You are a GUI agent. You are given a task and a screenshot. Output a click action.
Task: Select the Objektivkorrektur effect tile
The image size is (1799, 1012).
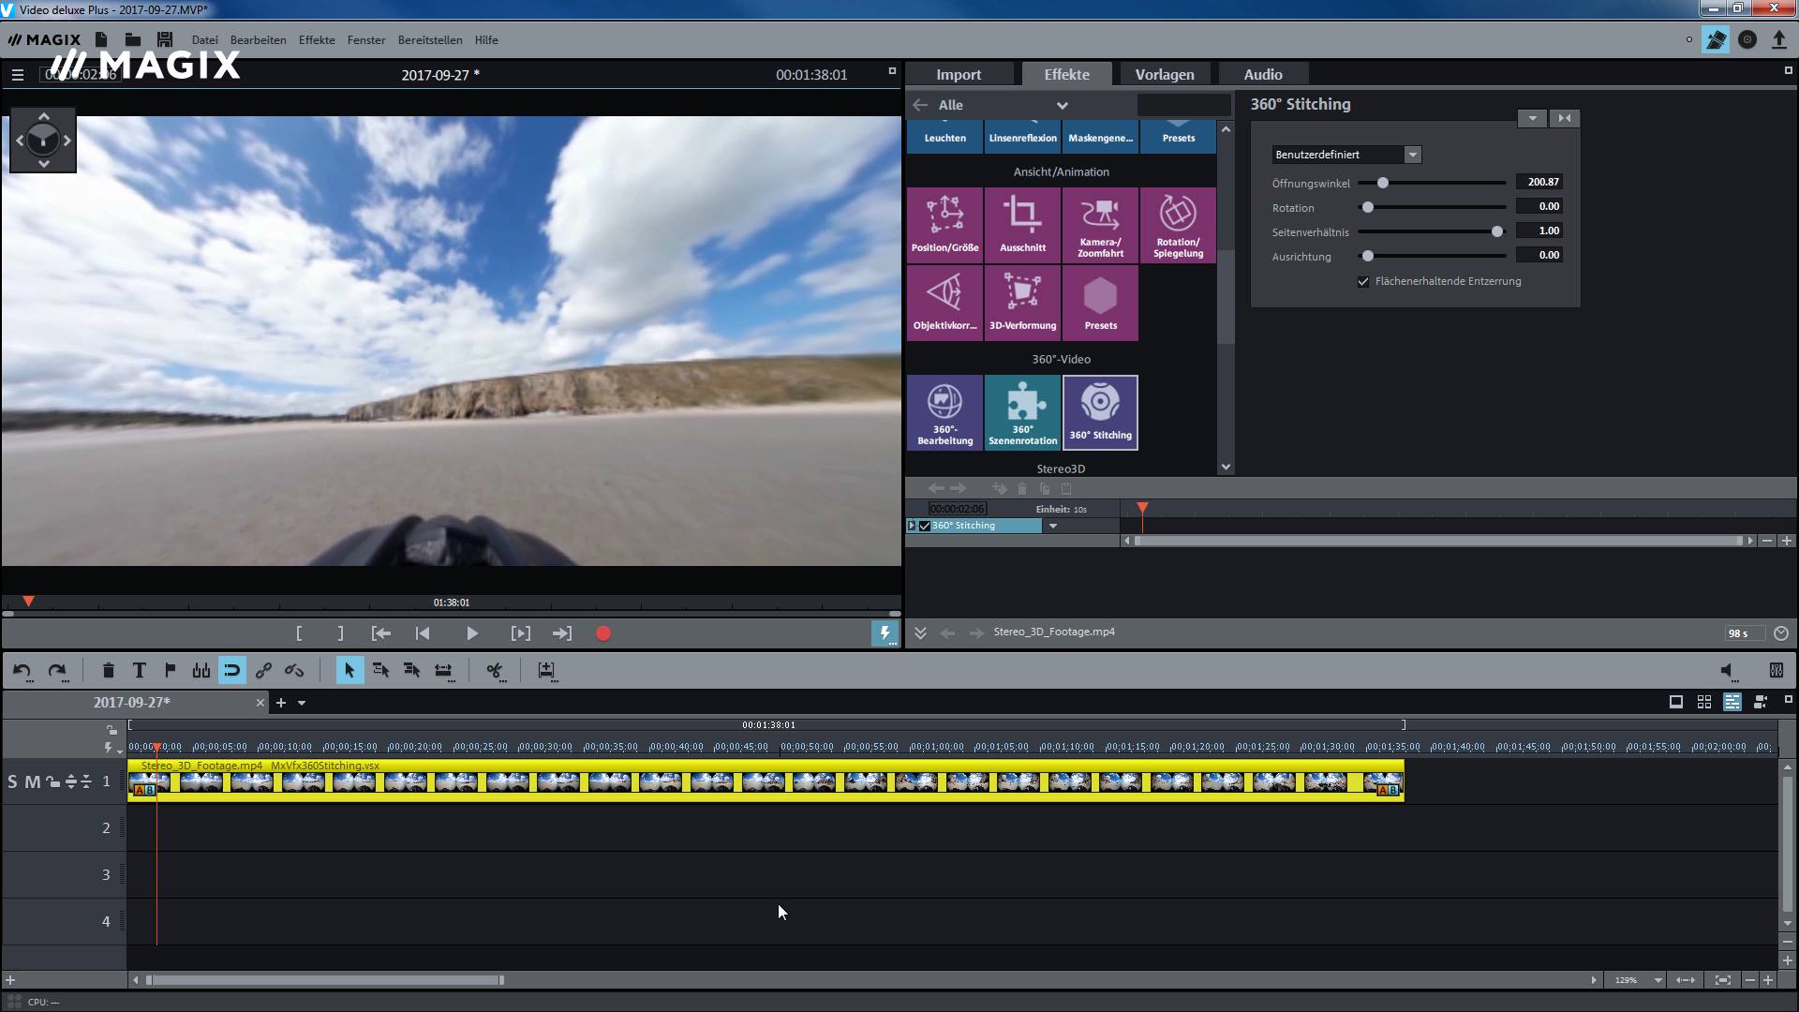pos(944,303)
